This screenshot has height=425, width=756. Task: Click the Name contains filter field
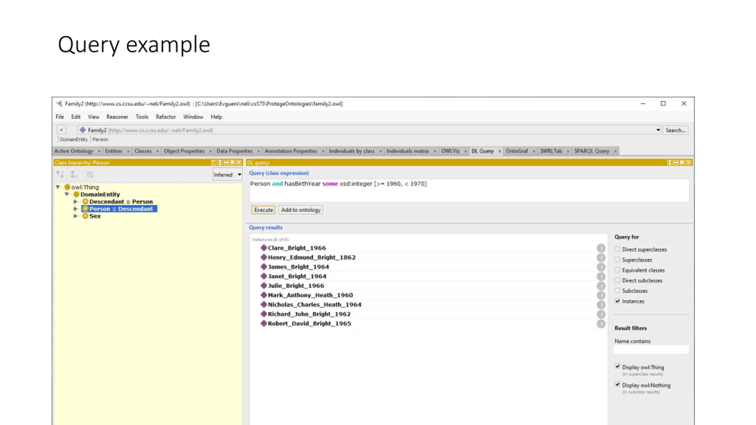click(651, 350)
